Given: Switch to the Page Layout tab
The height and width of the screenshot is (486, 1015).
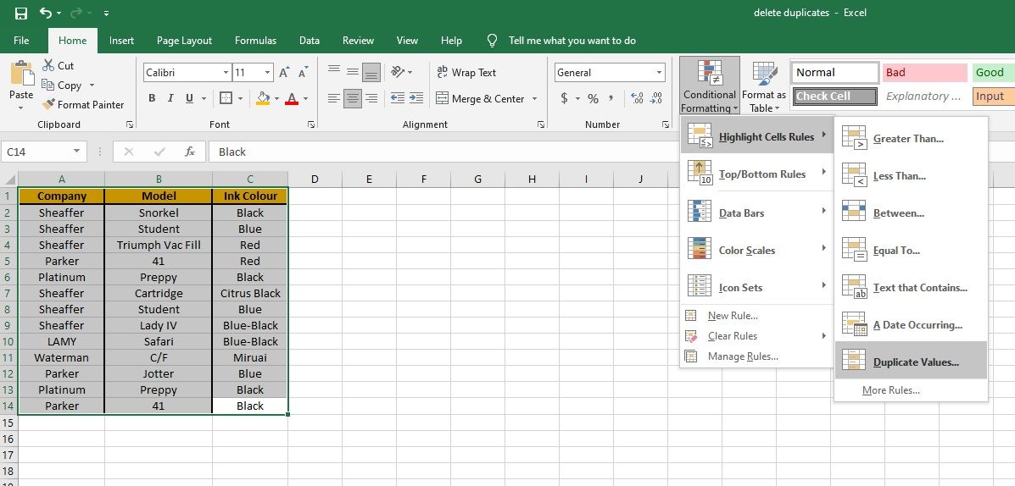Looking at the screenshot, I should (184, 41).
